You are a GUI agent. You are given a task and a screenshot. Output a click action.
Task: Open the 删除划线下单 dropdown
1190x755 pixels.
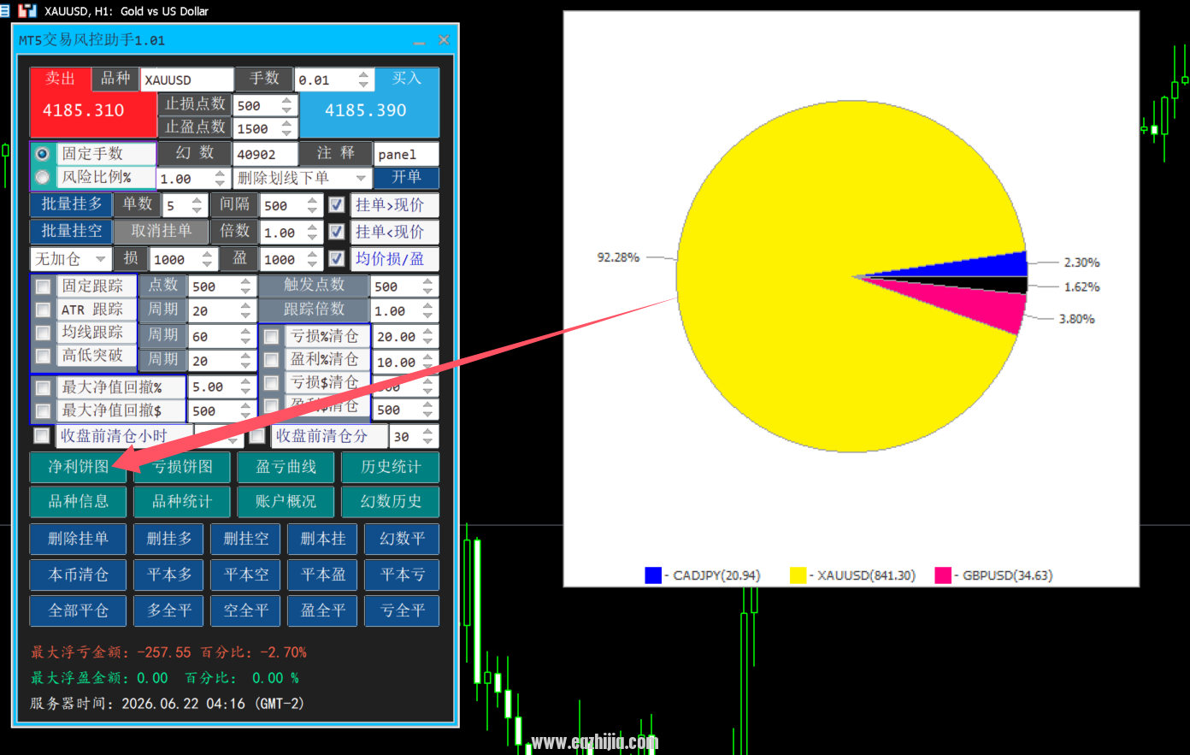[x=302, y=178]
